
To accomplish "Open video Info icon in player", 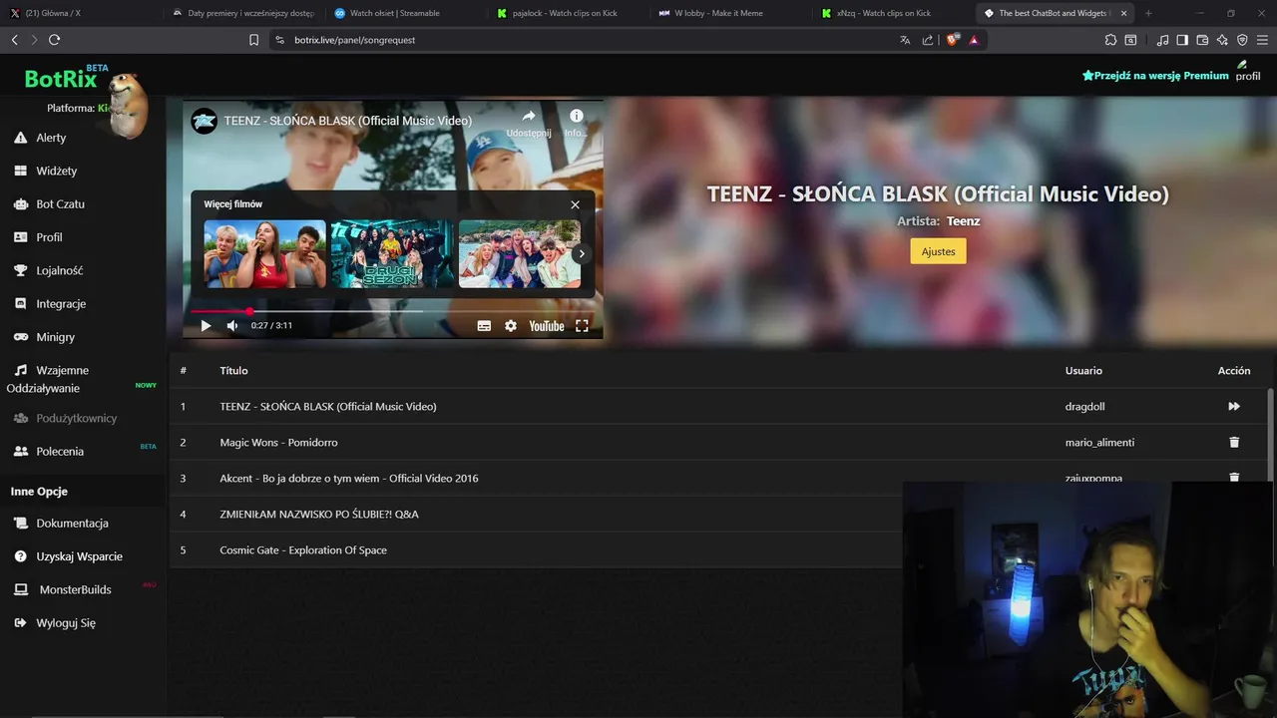I will [576, 123].
